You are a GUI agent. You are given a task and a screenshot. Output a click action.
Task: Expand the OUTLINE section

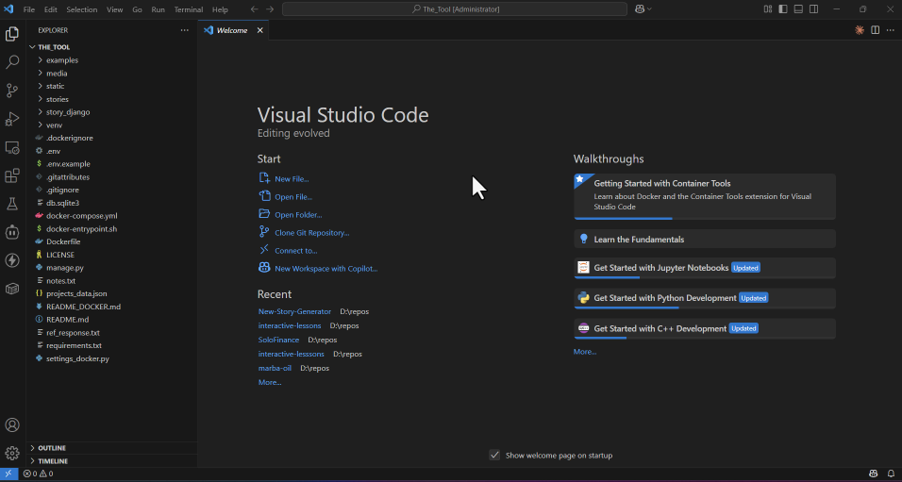(x=52, y=448)
